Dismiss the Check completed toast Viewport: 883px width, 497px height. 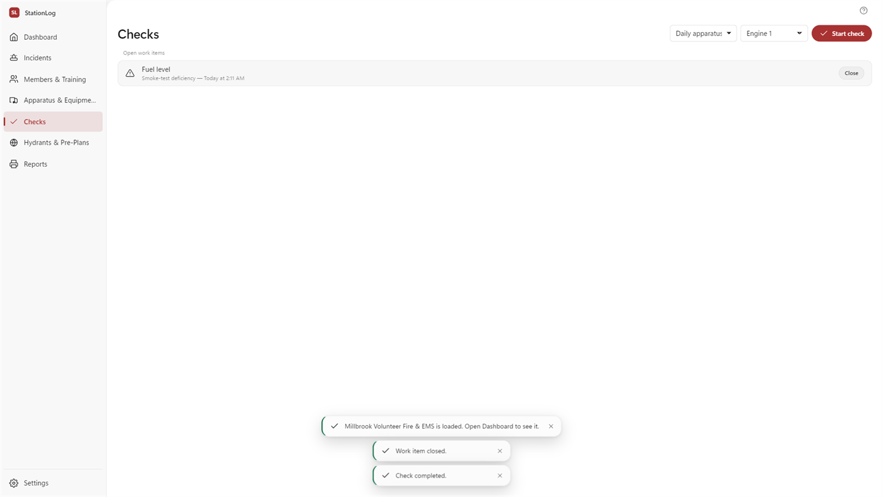tap(500, 476)
